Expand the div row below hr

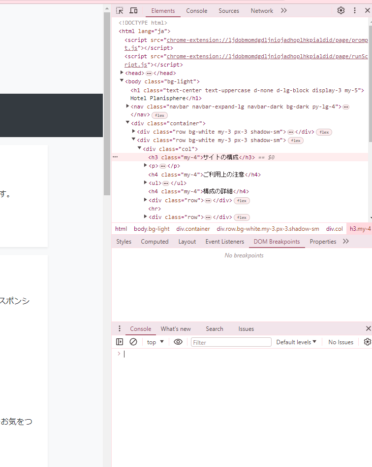[145, 216]
